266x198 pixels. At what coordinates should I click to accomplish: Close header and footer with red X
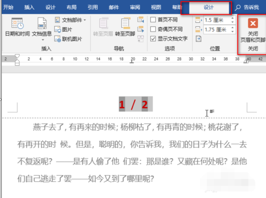253,23
